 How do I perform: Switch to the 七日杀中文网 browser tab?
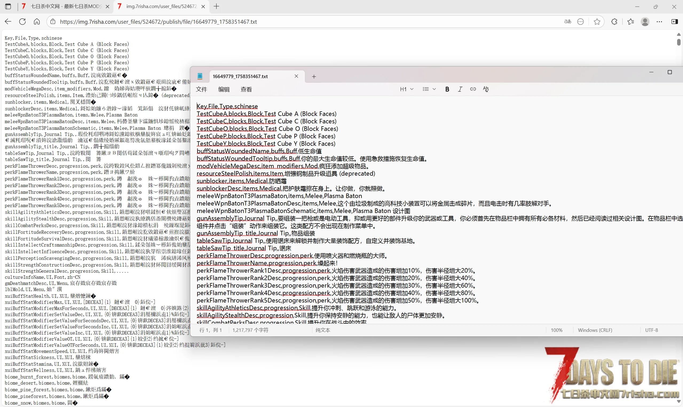click(66, 6)
